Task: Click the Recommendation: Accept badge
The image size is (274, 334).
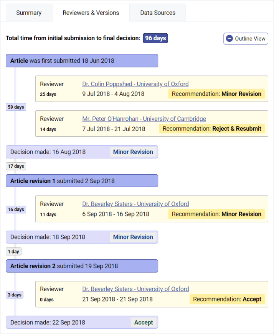Action: pos(227,299)
